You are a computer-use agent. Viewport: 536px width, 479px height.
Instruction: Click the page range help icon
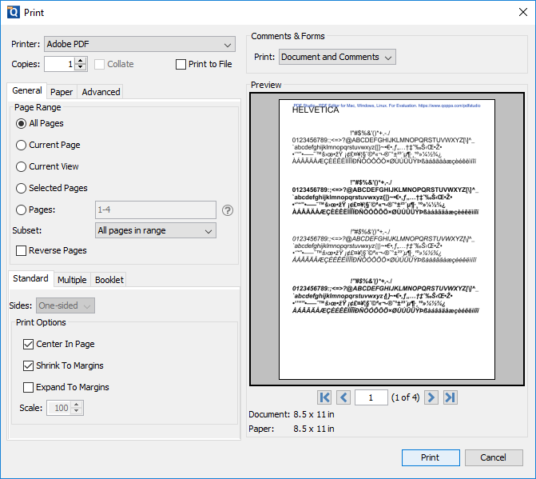(228, 210)
